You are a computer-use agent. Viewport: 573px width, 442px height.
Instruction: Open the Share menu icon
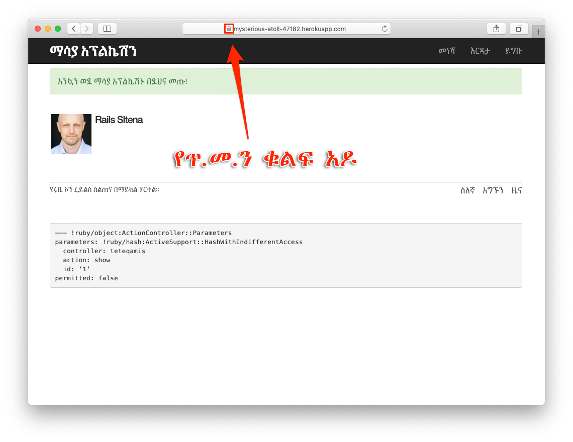click(x=496, y=29)
